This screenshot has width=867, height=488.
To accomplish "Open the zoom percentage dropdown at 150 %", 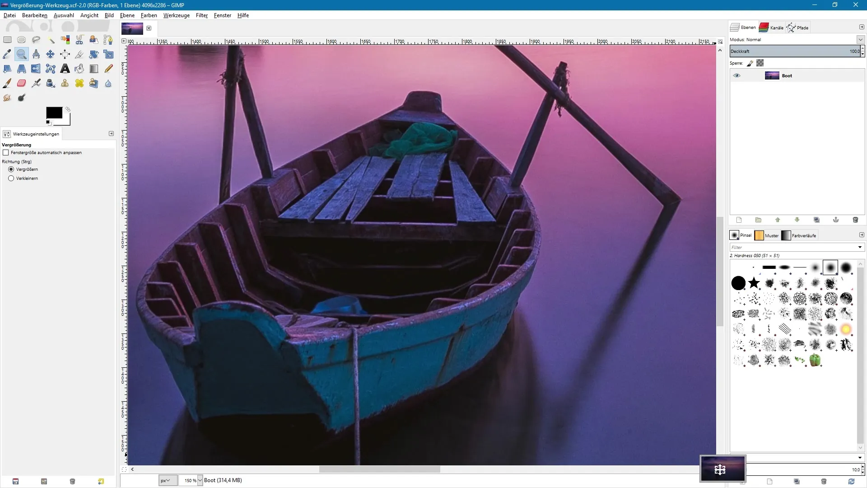I will pyautogui.click(x=200, y=480).
